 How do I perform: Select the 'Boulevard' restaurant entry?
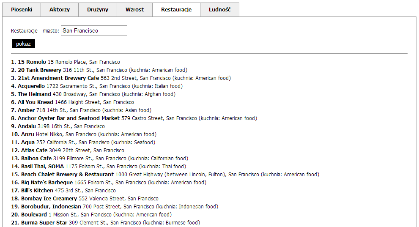91,214
